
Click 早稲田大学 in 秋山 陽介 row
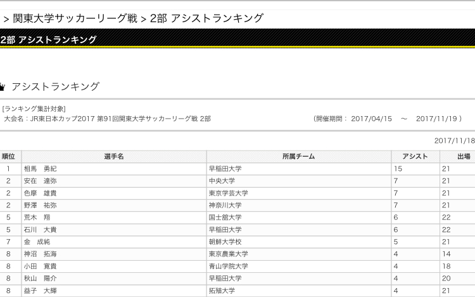click(225, 279)
